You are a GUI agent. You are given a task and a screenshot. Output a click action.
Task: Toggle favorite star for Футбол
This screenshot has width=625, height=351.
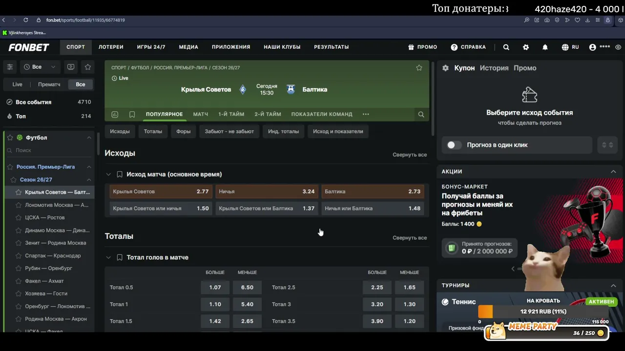[x=10, y=137]
